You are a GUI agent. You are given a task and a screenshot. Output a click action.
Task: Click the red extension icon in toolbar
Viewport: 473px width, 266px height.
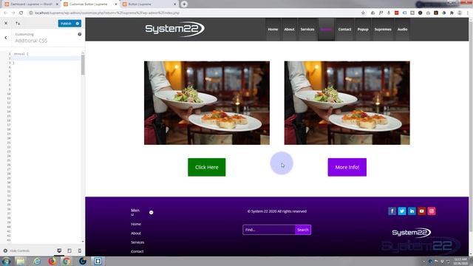(397, 13)
